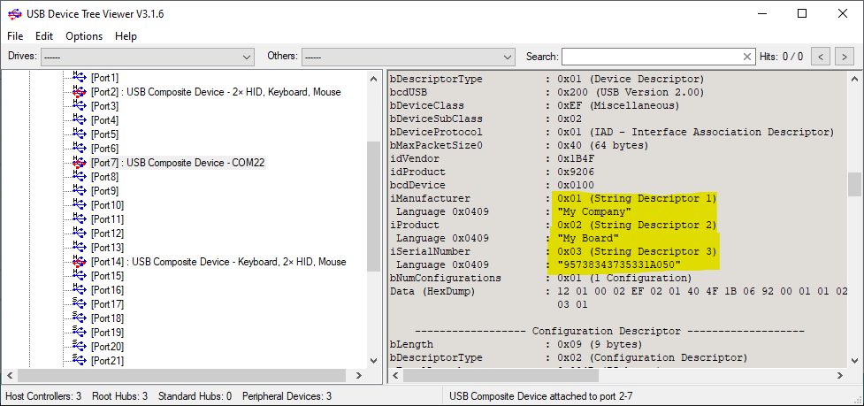Click the SuperSpeed USB icon for Port20
The image size is (864, 406).
pyautogui.click(x=80, y=346)
